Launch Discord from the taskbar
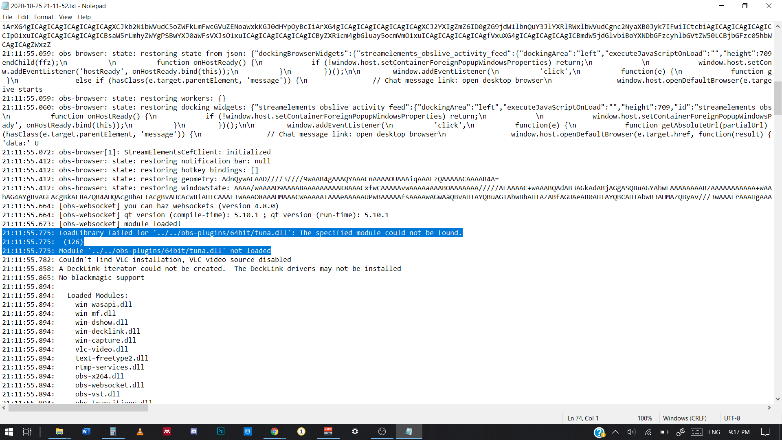 (193, 431)
